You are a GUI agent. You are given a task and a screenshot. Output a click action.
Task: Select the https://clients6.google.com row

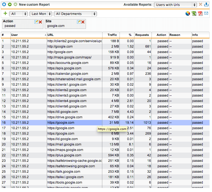pyautogui.click(x=105, y=106)
